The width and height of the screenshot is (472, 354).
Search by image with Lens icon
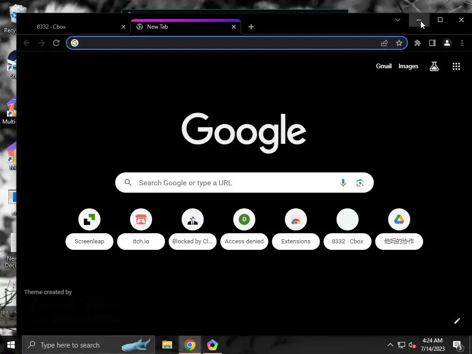click(x=360, y=183)
